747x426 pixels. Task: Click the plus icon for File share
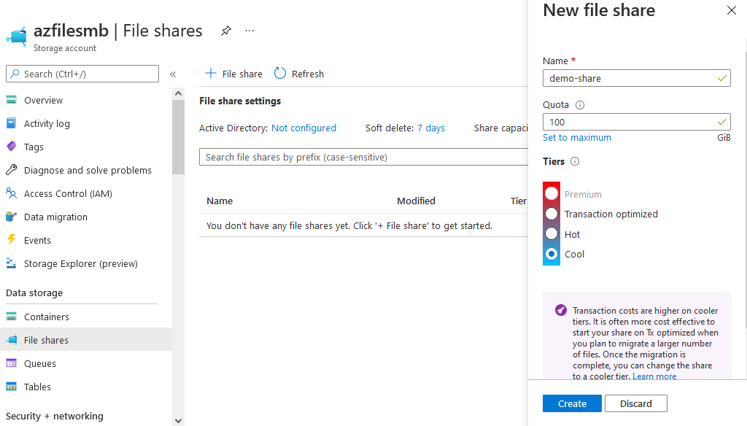coord(210,74)
